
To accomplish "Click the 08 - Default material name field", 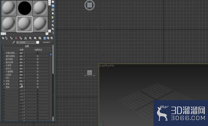I will 26,42.
